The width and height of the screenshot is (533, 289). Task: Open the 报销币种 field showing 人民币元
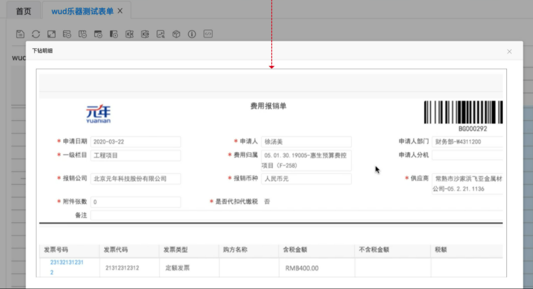(x=306, y=179)
